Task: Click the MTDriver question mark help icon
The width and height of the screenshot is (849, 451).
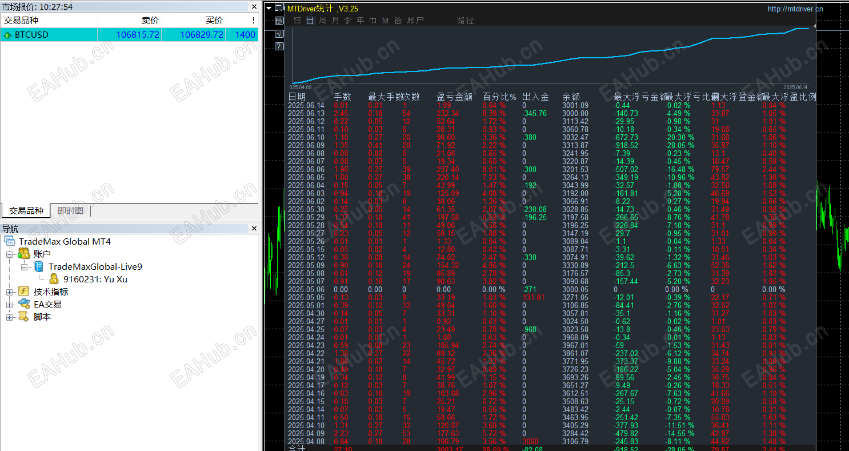Action: 279,46
